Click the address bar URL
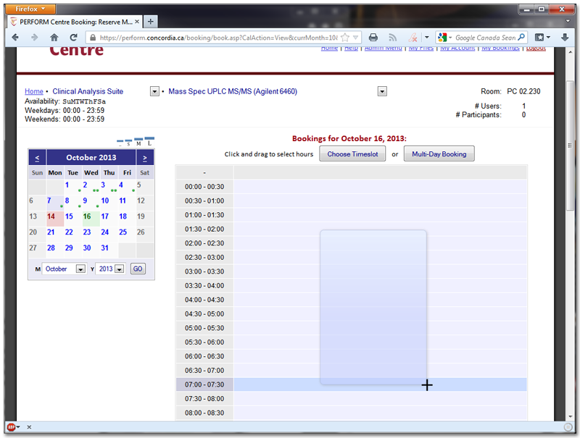This screenshot has width=580, height=438. (x=218, y=38)
